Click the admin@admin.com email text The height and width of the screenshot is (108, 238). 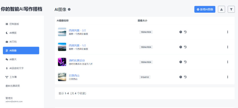(14, 101)
